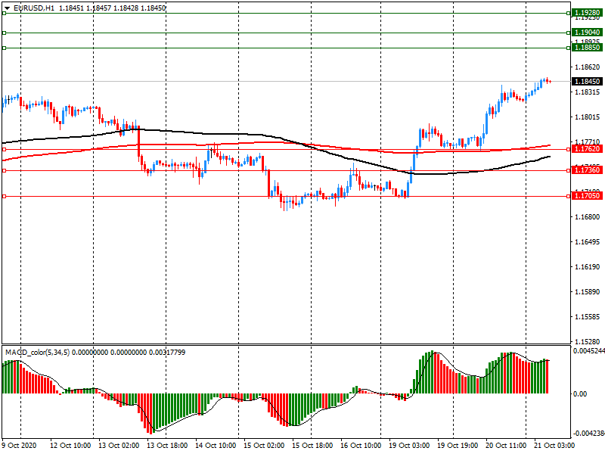Viewport: 605px width, 454px height.
Task: Click the 15 Oct 18:00 time label
Action: click(x=312, y=445)
